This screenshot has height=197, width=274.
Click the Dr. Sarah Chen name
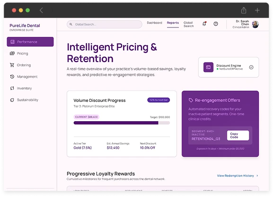click(242, 23)
